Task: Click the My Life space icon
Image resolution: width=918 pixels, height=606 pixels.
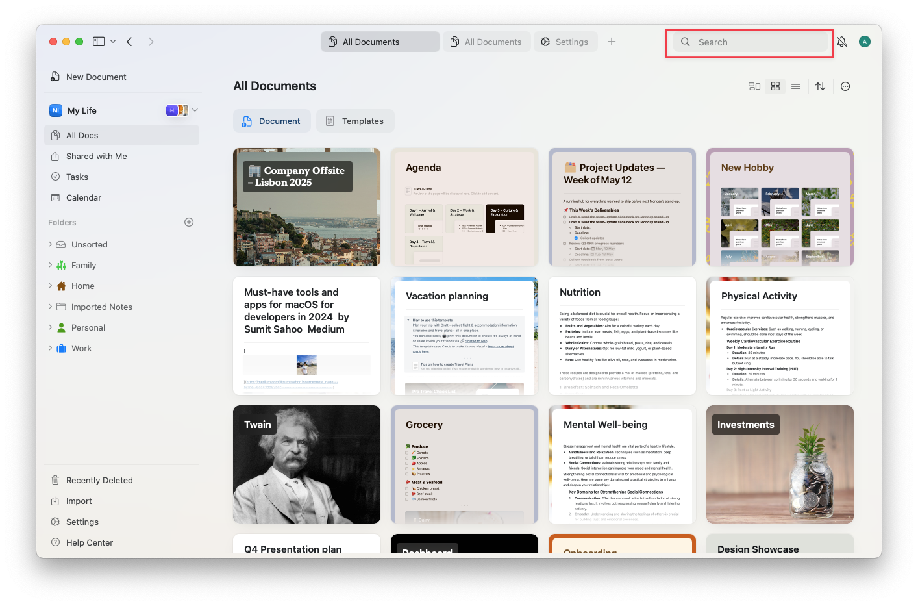Action: pos(56,110)
